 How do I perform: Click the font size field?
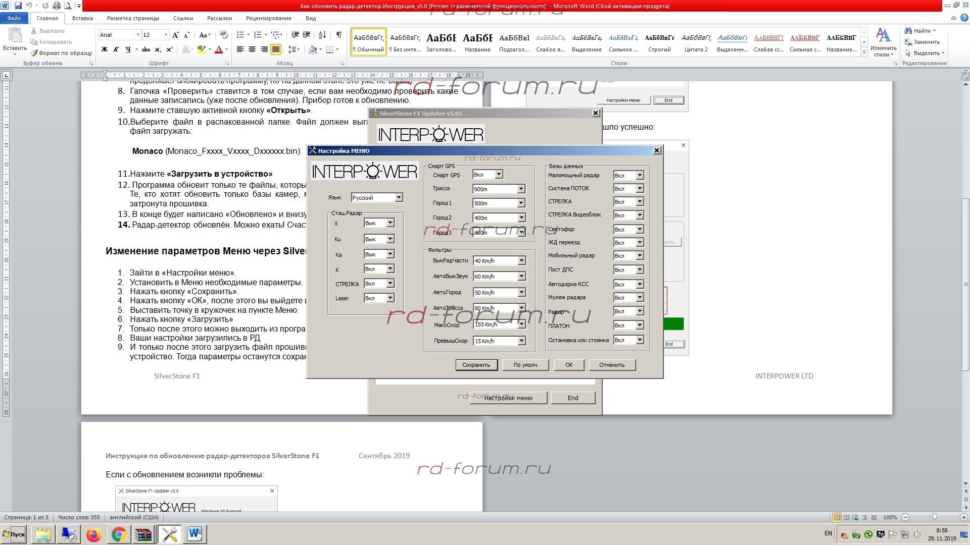[152, 35]
